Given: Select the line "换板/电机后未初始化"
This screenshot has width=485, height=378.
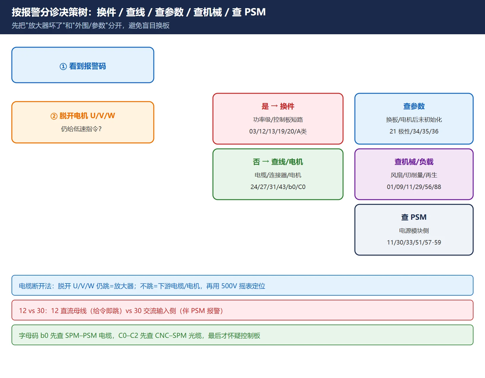Looking at the screenshot, I should pos(414,120).
